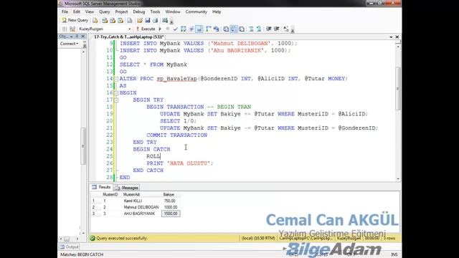Open the Debug menu
The image size is (459, 258).
139,11
